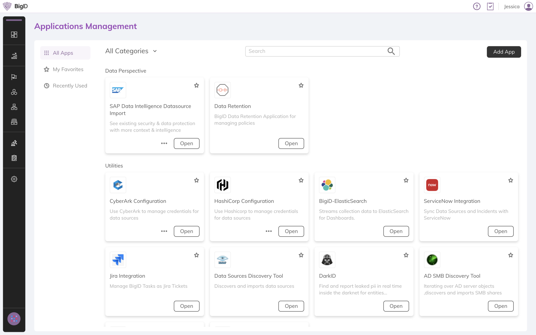Image resolution: width=536 pixels, height=335 pixels.
Task: Expand the All Categories dropdown
Action: point(131,51)
